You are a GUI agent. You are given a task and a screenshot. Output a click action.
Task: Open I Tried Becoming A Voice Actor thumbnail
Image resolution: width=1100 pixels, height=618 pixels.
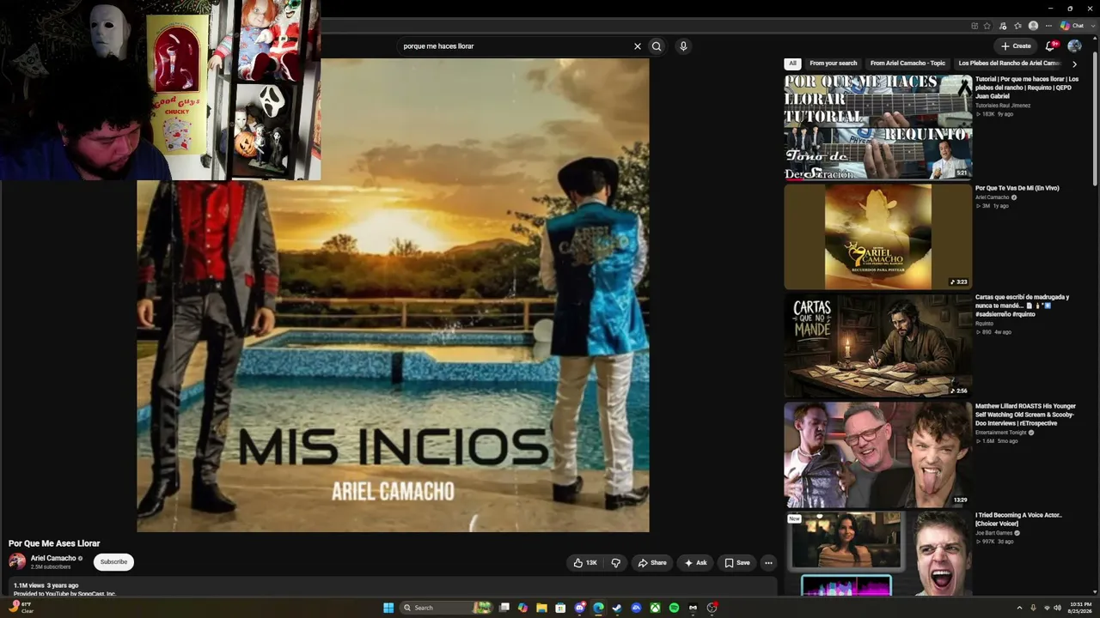pyautogui.click(x=877, y=554)
